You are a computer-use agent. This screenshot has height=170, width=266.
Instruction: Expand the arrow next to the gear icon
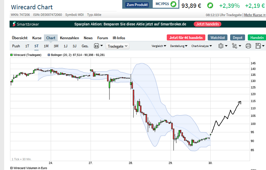(x=226, y=46)
